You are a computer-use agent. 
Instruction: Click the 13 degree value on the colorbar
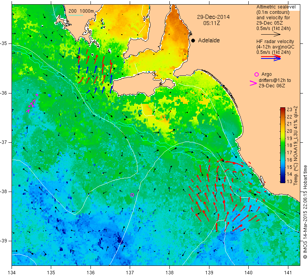coord(290,181)
